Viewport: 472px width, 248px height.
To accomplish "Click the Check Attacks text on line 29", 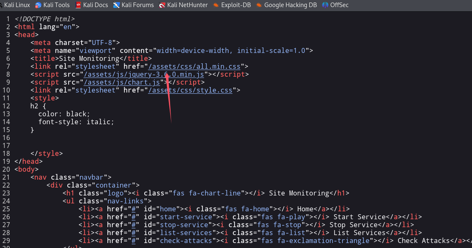I will pyautogui.click(x=424, y=240).
